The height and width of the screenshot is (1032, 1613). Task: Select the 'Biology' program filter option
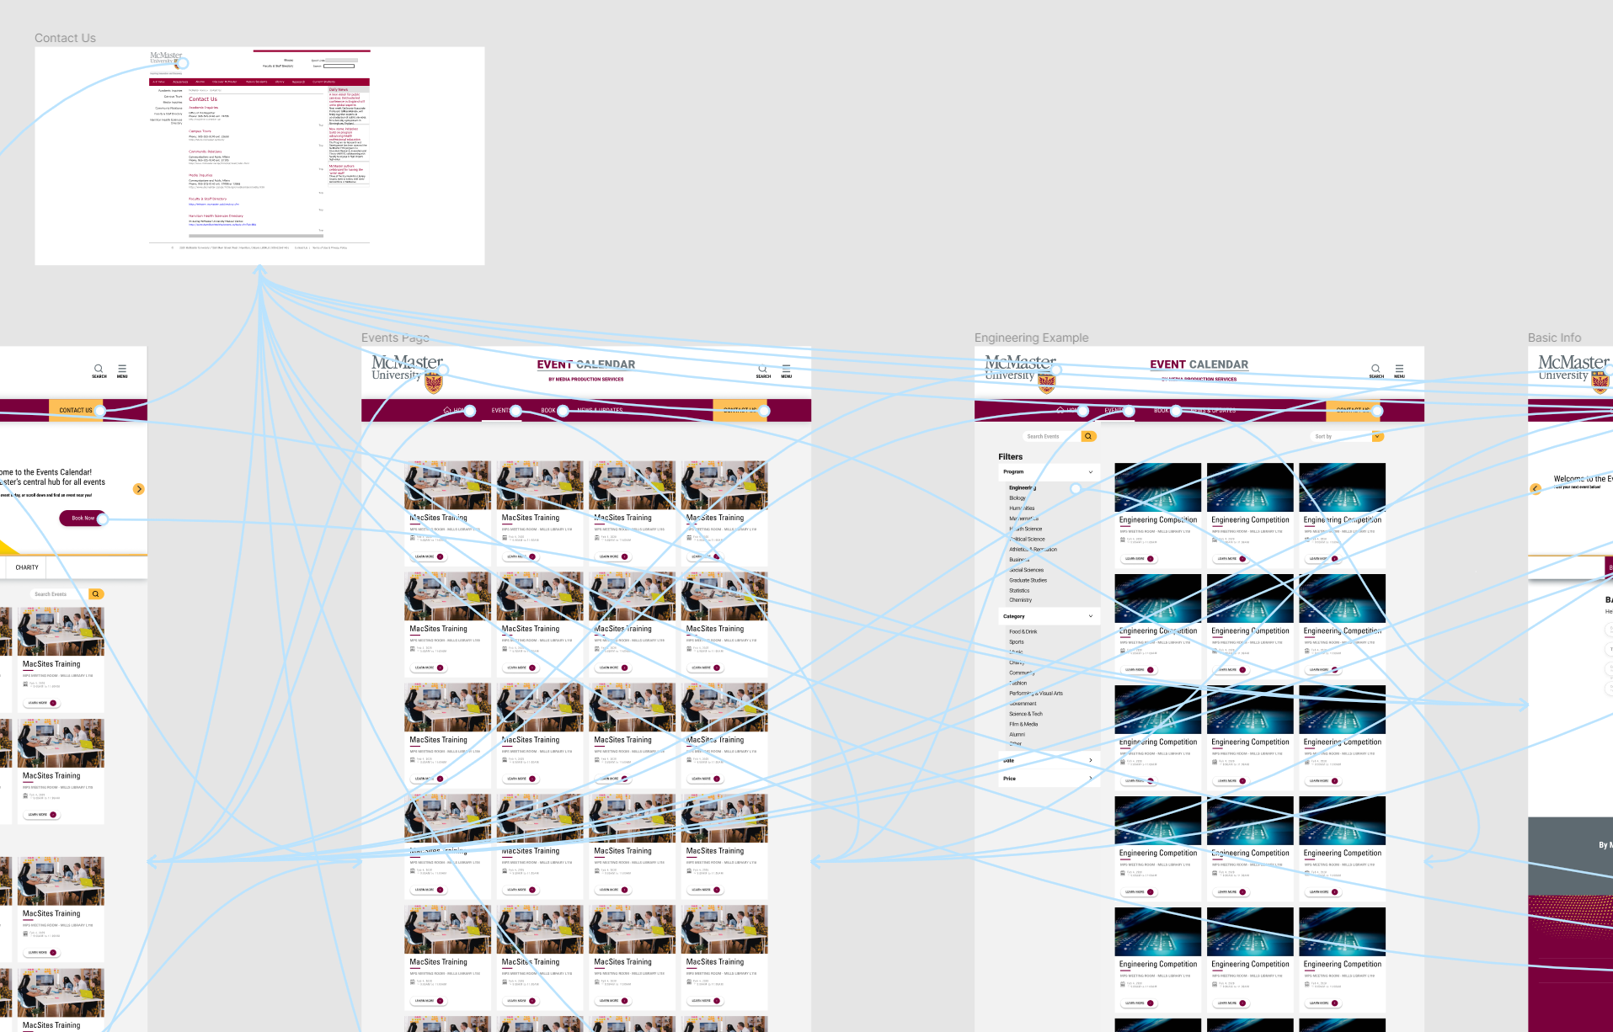(1017, 497)
